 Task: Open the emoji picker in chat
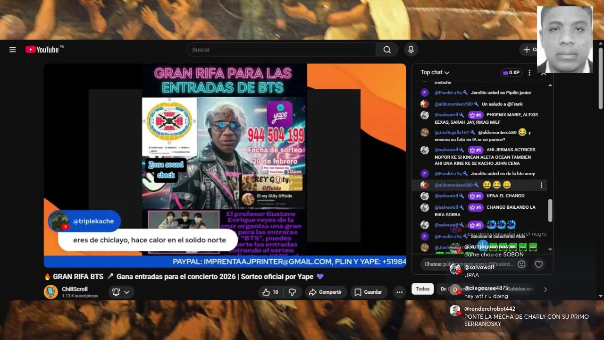521,264
